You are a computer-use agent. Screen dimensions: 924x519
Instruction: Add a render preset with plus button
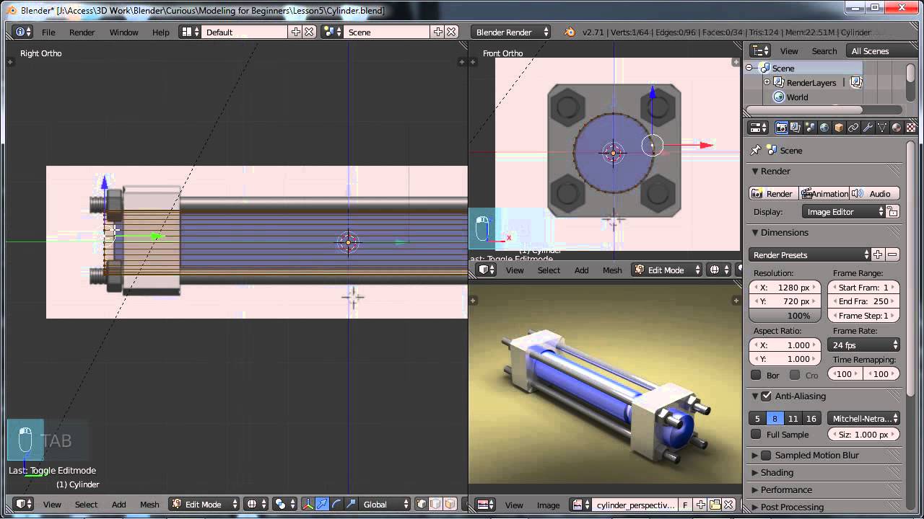coord(878,254)
